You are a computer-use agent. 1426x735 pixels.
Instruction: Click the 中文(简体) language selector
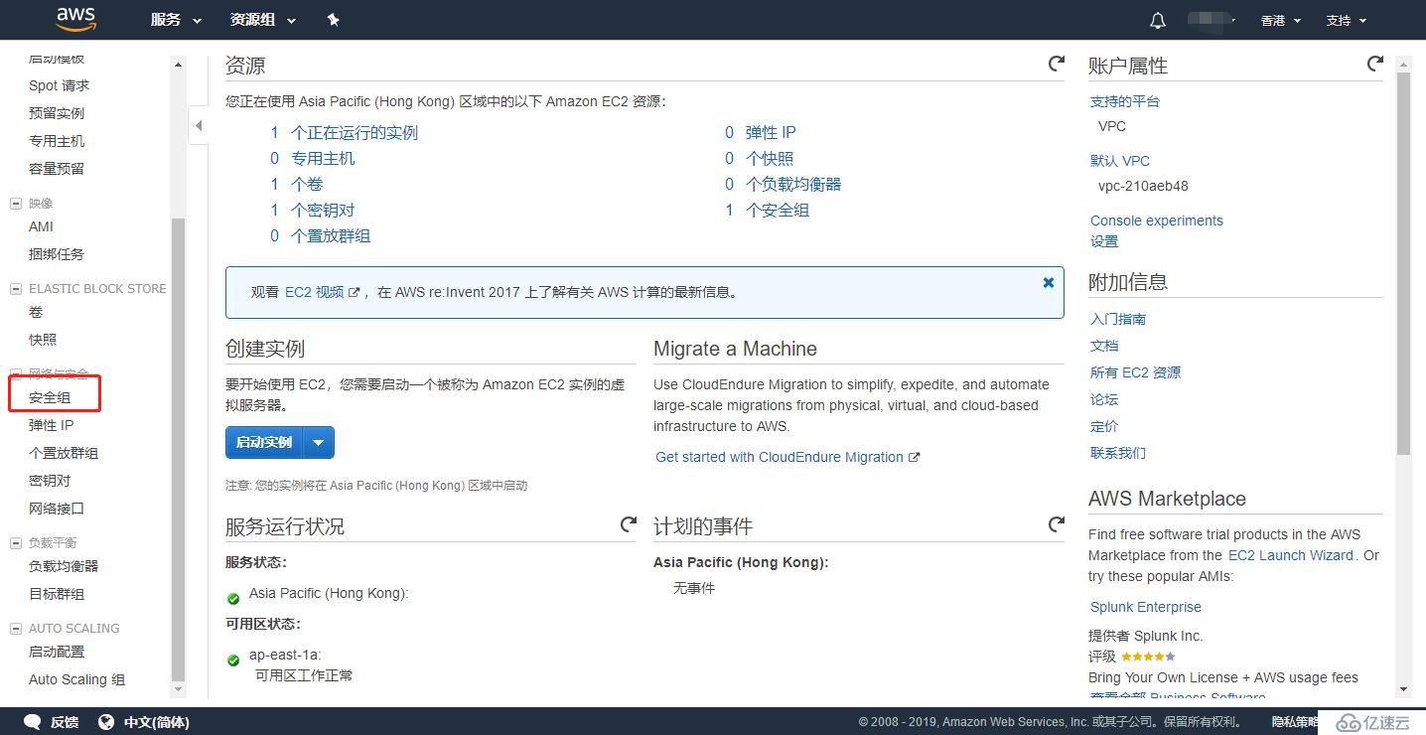click(156, 722)
